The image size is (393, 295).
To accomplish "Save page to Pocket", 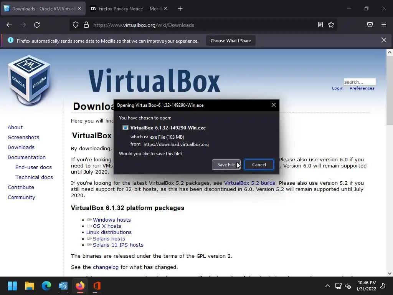I will tap(370, 25).
